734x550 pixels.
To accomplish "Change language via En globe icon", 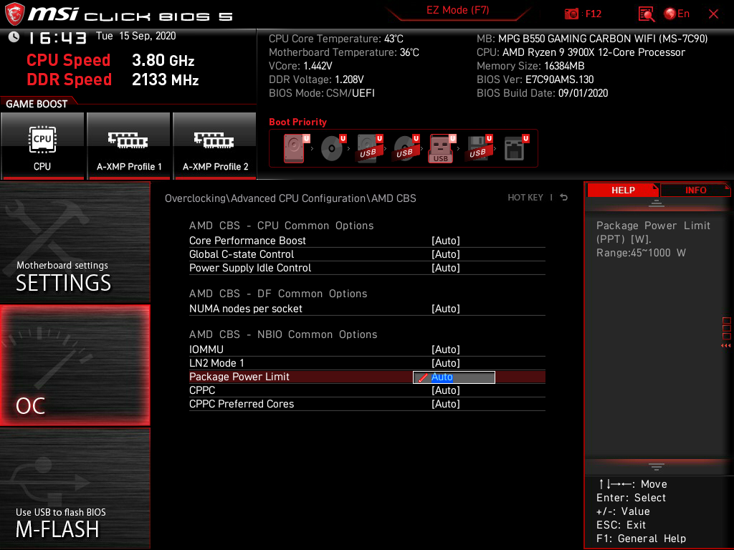I will point(677,14).
